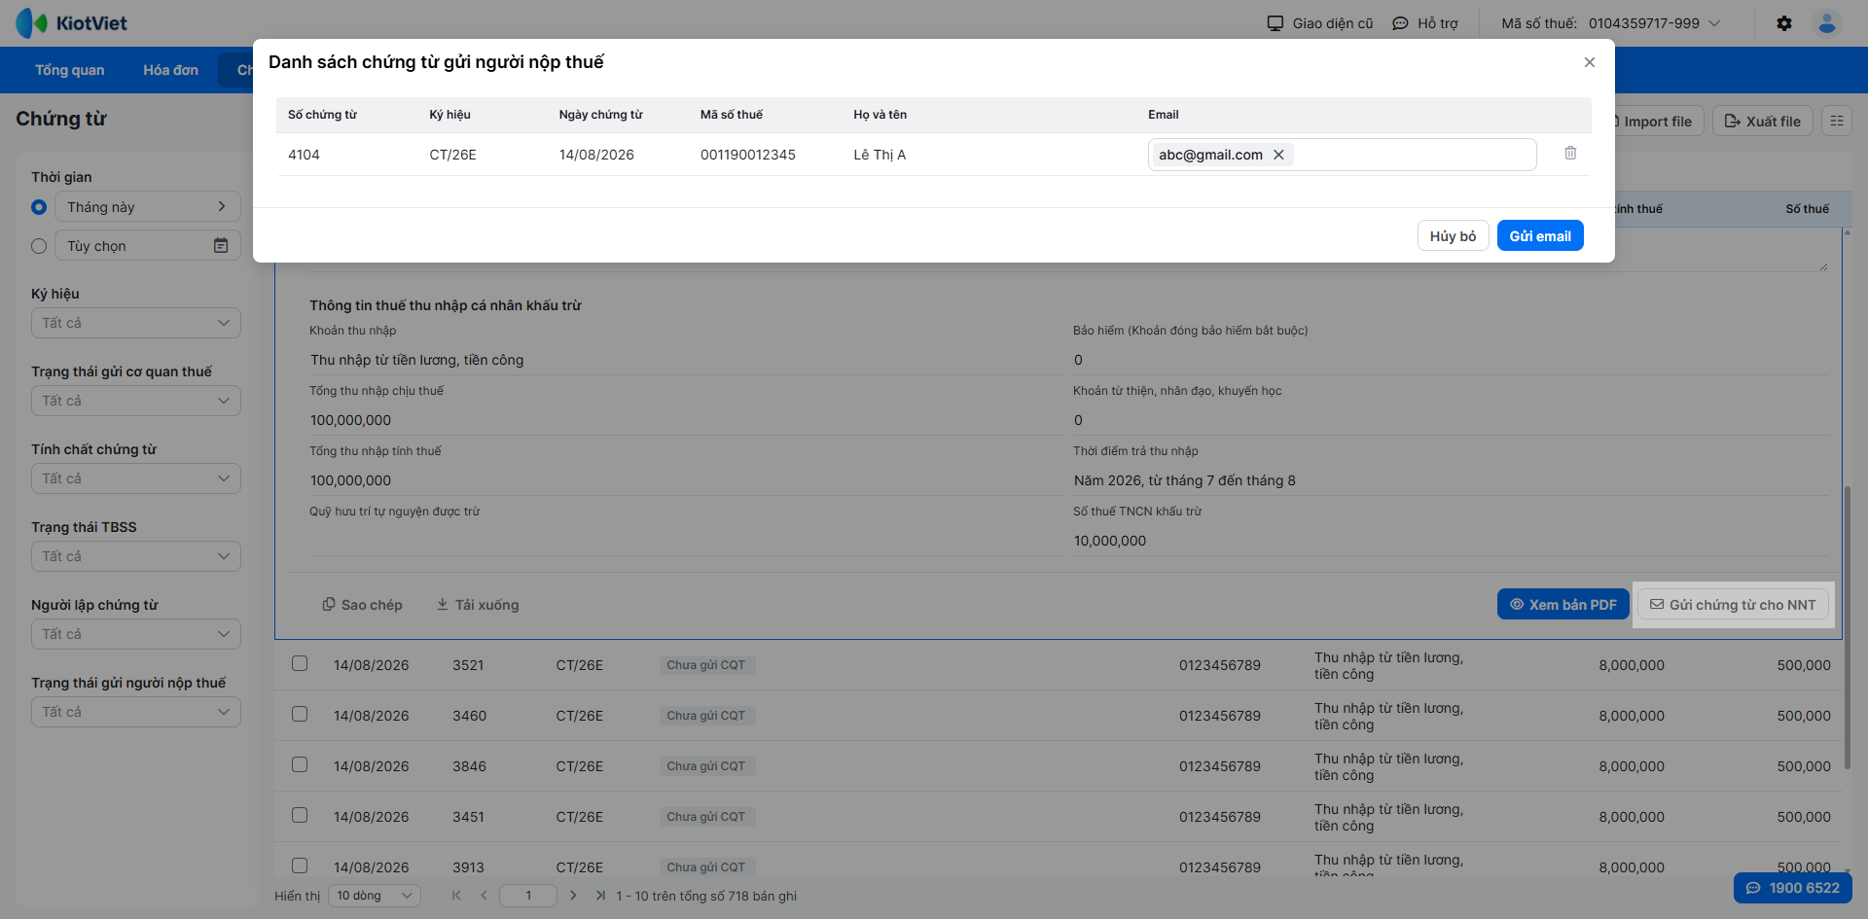Go to next page icon
The width and height of the screenshot is (1868, 919).
pyautogui.click(x=573, y=896)
